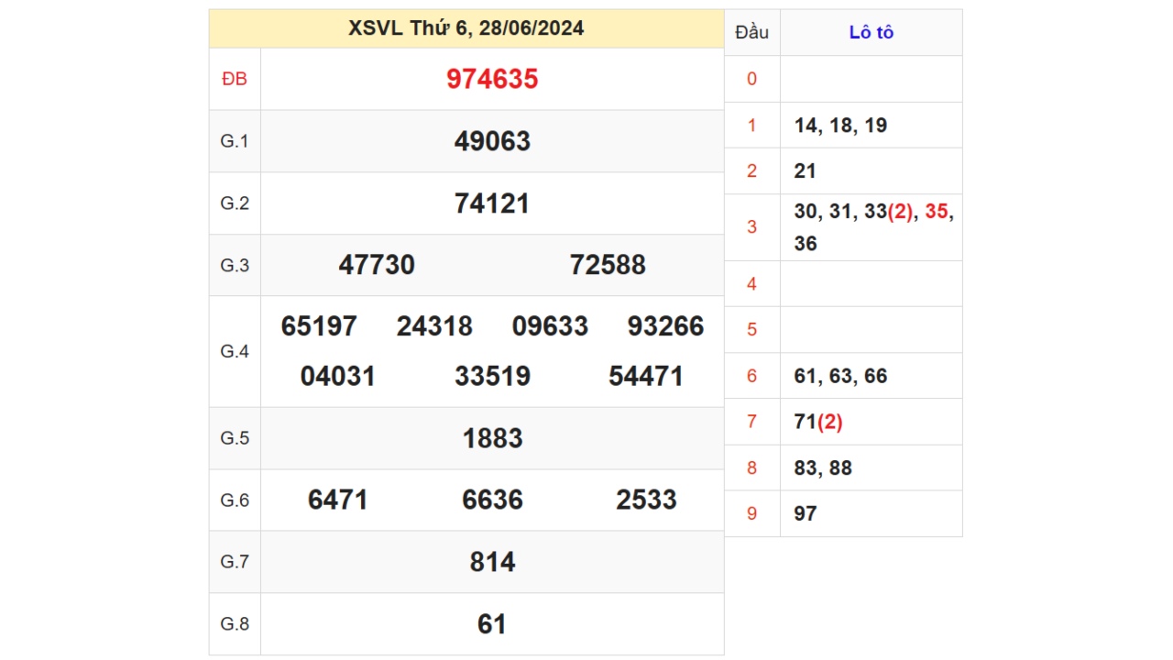The height and width of the screenshot is (660, 1173).
Task: Click the G.7 row label
Action: coord(235,562)
